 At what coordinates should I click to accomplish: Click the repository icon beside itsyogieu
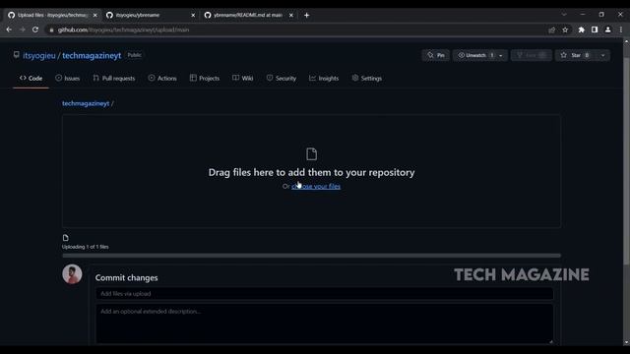(x=16, y=55)
